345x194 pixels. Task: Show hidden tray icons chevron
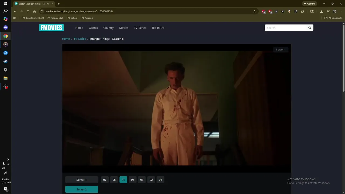(x=8, y=160)
